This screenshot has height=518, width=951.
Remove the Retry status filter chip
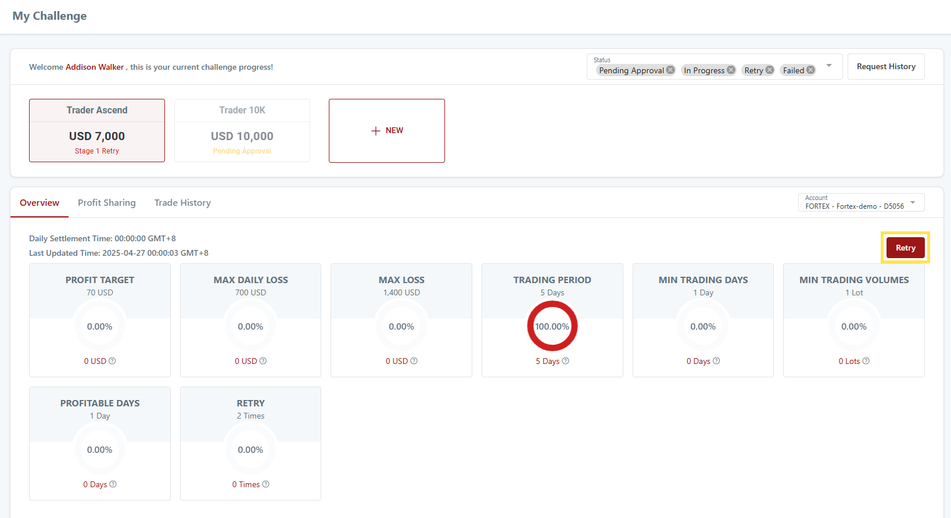pos(769,70)
